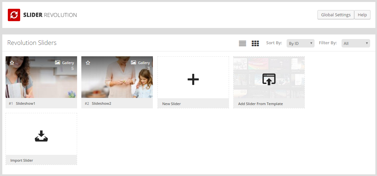Star the Slideshow2 slider as favorite
This screenshot has width=377, height=176.
pyautogui.click(x=88, y=63)
